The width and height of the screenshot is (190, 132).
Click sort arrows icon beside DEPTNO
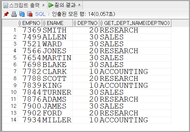pyautogui.click(x=75, y=23)
